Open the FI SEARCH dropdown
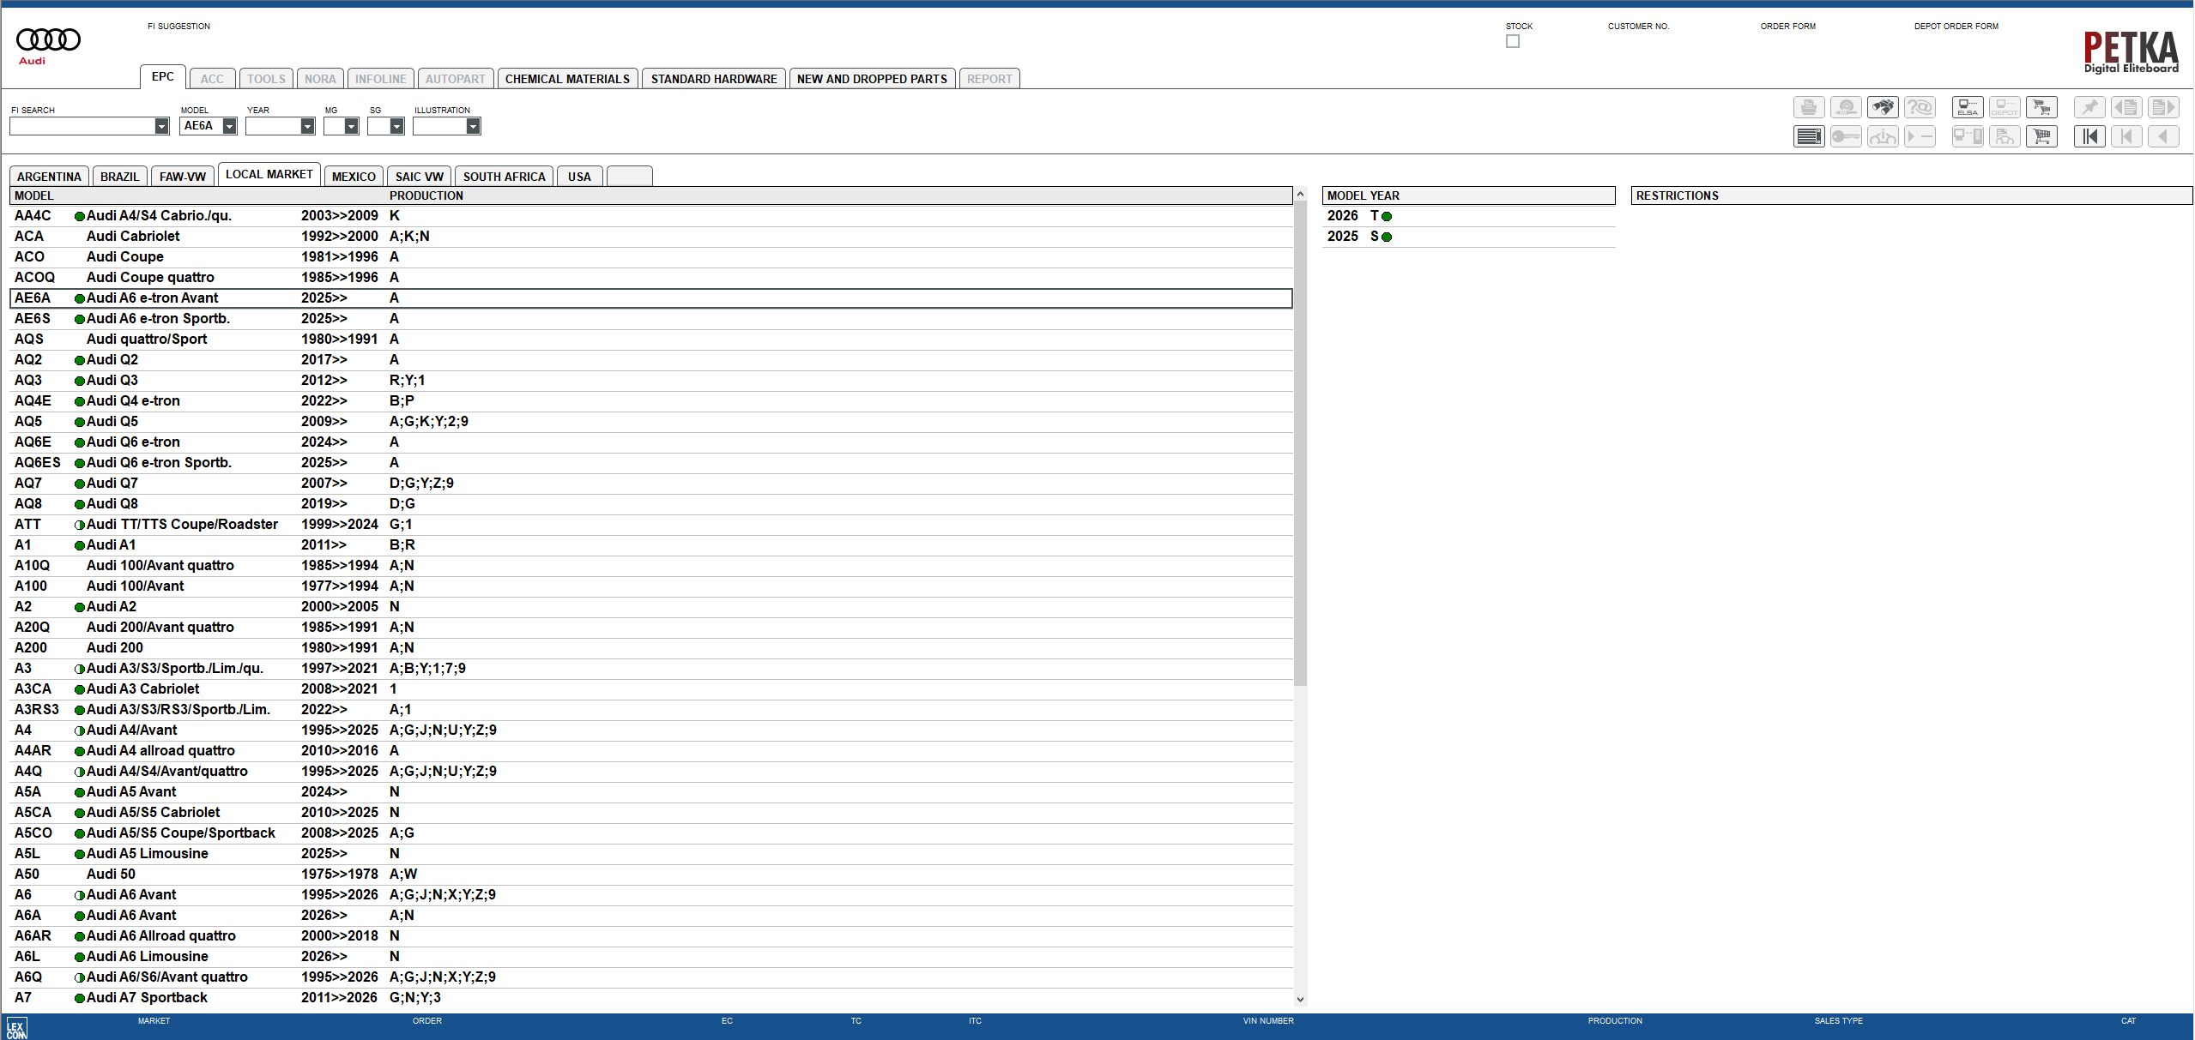This screenshot has height=1040, width=2195. pyautogui.click(x=161, y=126)
